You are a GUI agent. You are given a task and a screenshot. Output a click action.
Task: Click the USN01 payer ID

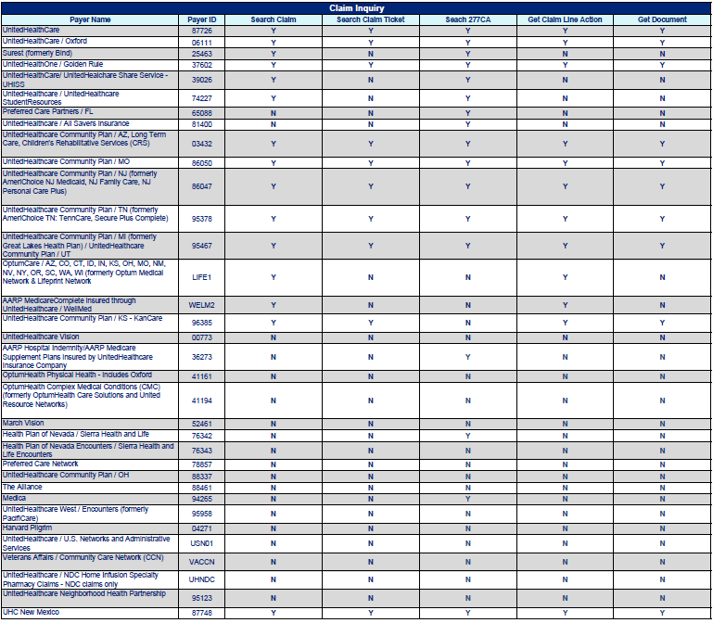202,543
